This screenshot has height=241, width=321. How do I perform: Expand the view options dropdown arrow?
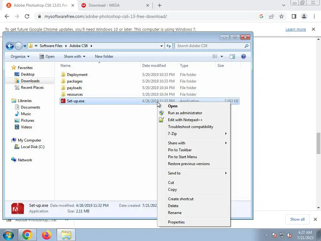coord(222,56)
